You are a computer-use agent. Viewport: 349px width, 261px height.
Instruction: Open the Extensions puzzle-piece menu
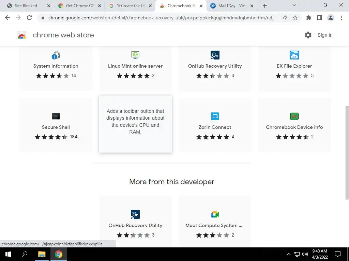[309, 18]
